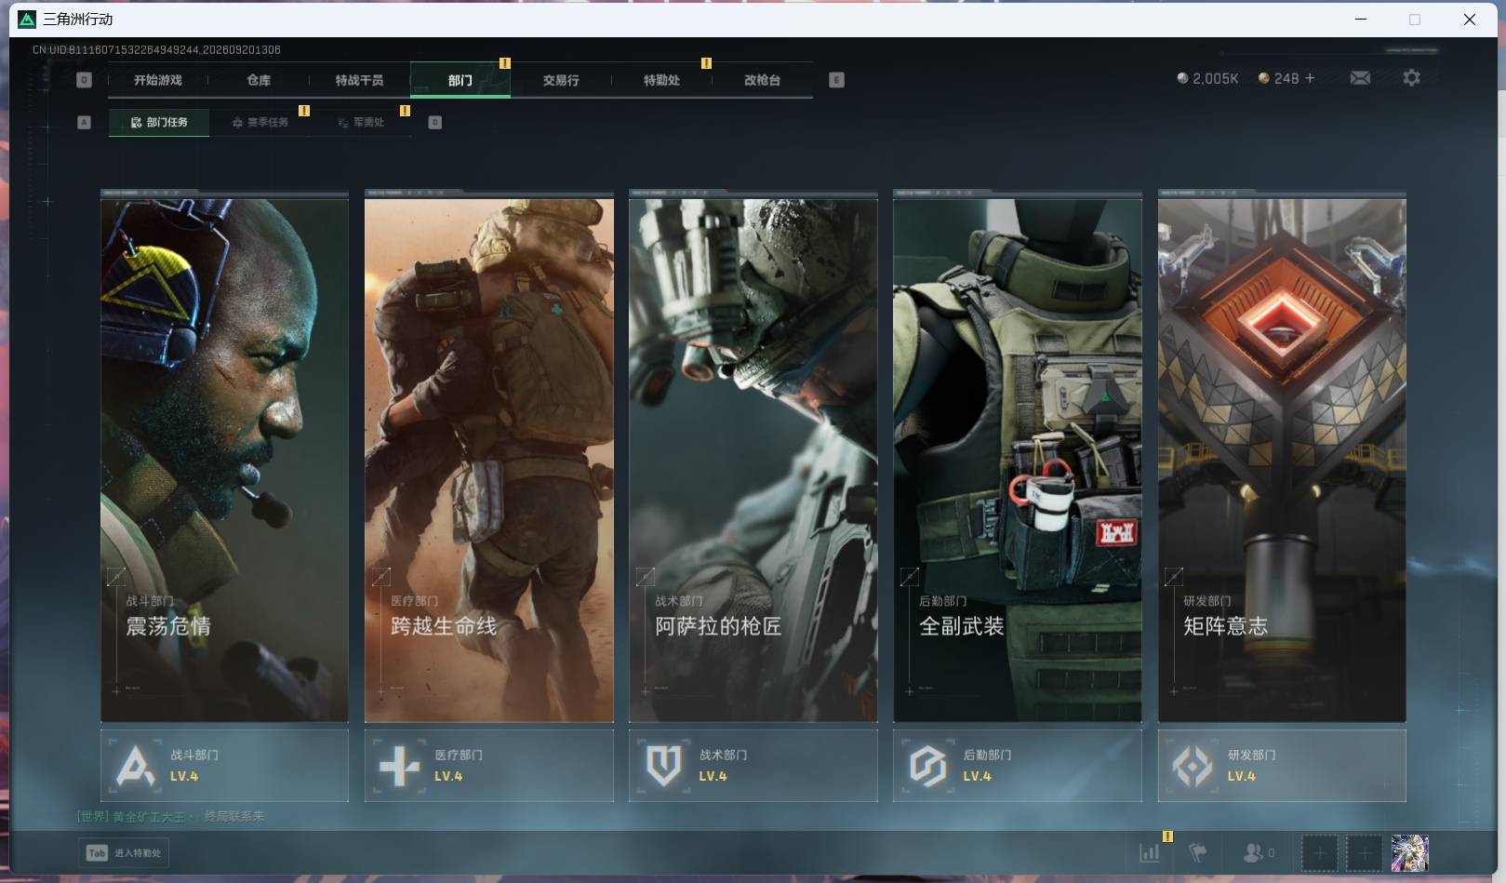Minimize the 三角洲行动 window
The height and width of the screenshot is (883, 1506).
click(x=1361, y=19)
